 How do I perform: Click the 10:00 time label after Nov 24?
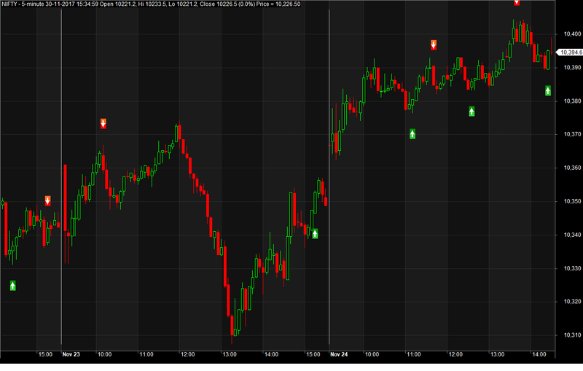pos(372,355)
